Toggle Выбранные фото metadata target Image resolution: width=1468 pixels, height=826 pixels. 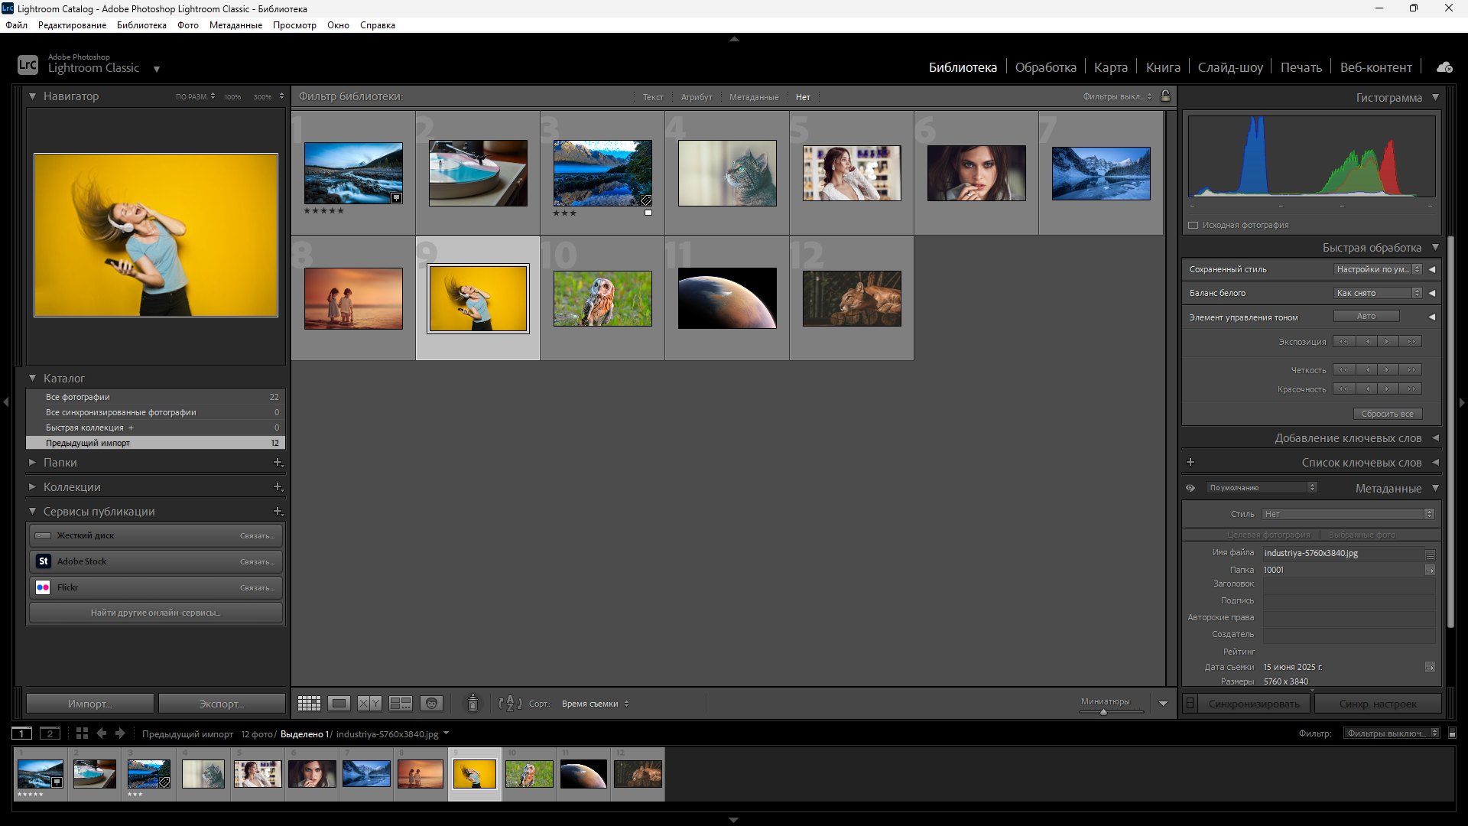(1362, 535)
